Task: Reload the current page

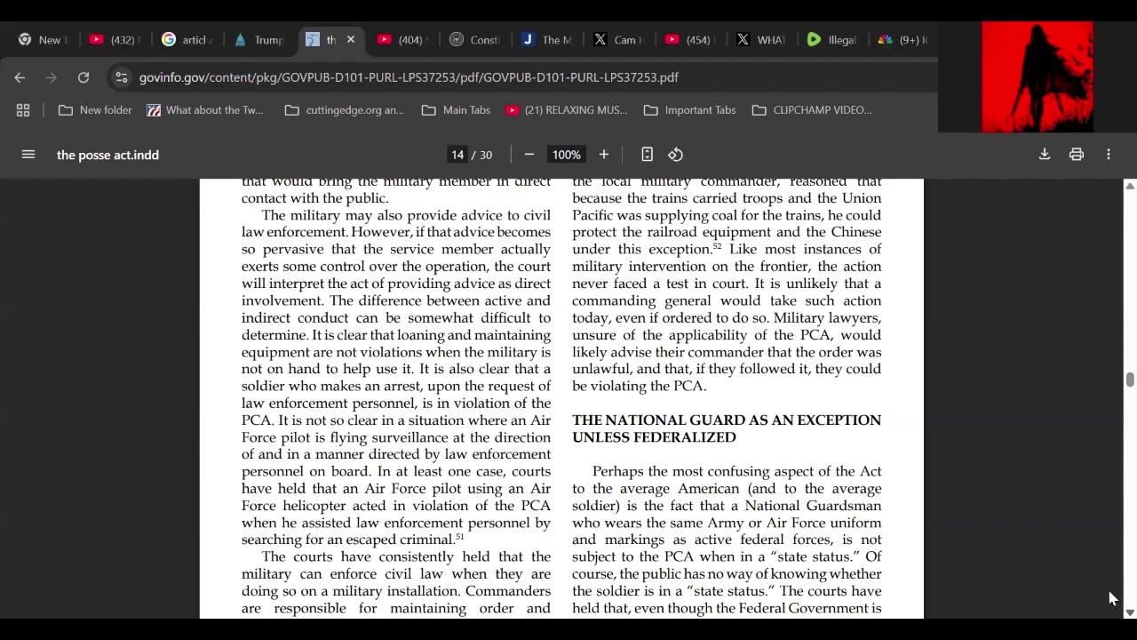Action: (83, 77)
